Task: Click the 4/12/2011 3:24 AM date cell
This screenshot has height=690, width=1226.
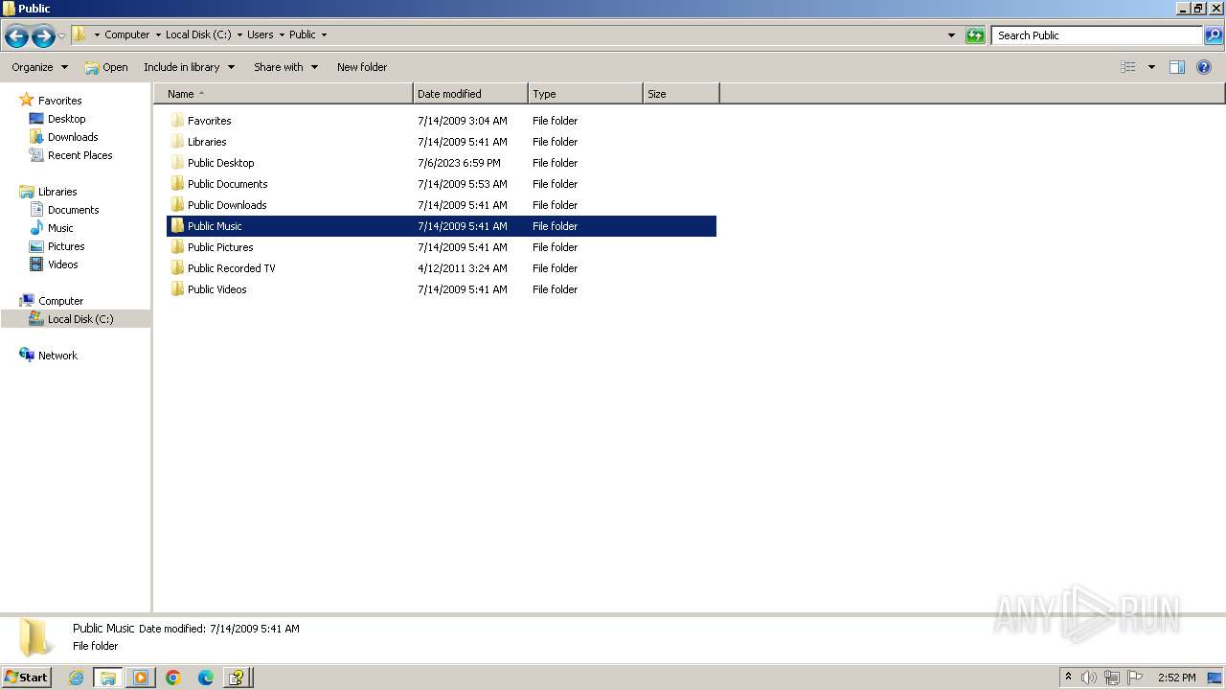Action: (463, 268)
